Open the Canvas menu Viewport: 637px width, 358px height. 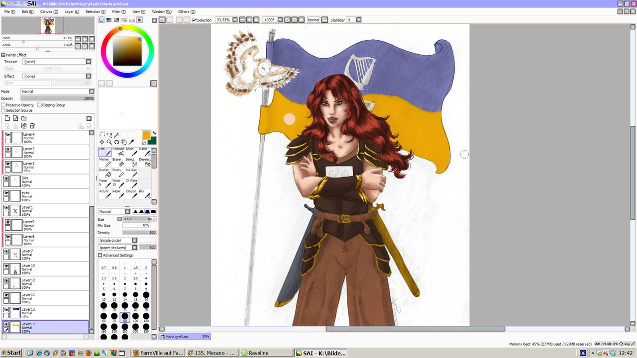pos(49,11)
